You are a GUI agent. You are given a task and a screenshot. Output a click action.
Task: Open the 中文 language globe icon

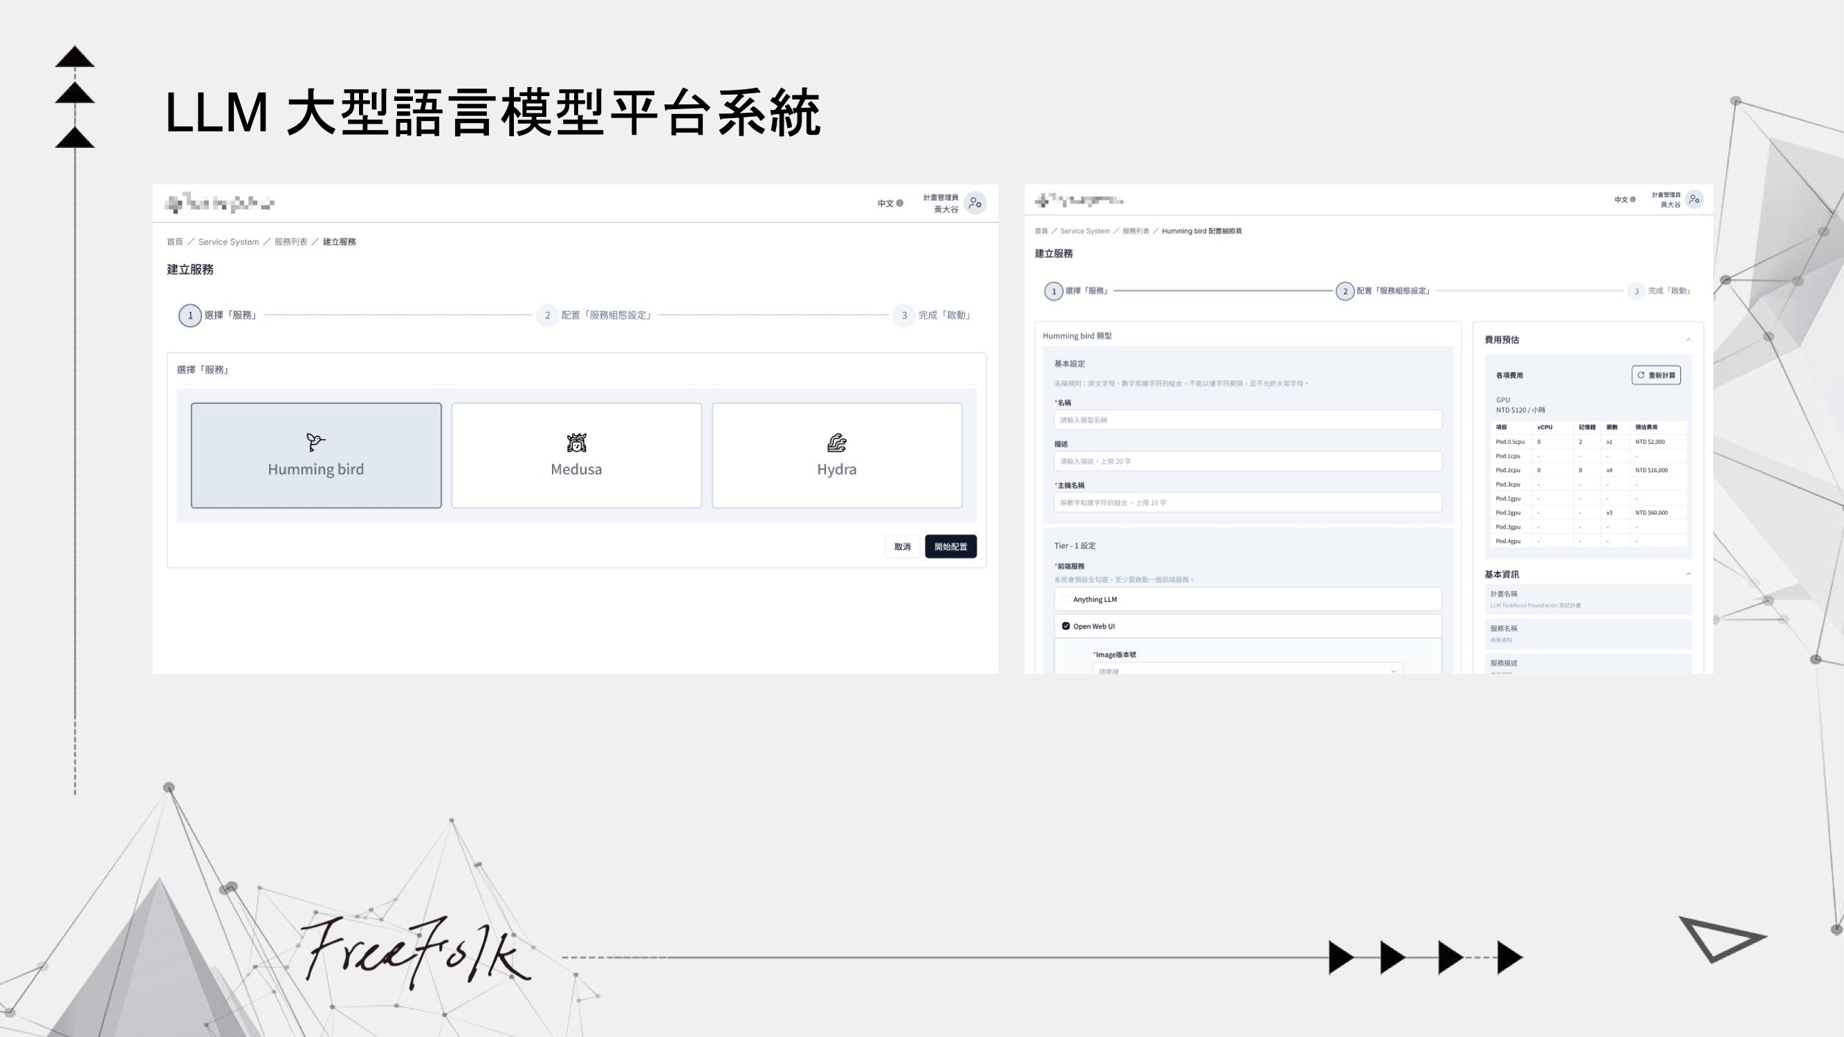900,203
